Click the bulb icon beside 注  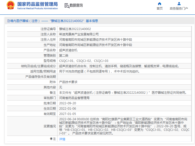(x=51, y=139)
